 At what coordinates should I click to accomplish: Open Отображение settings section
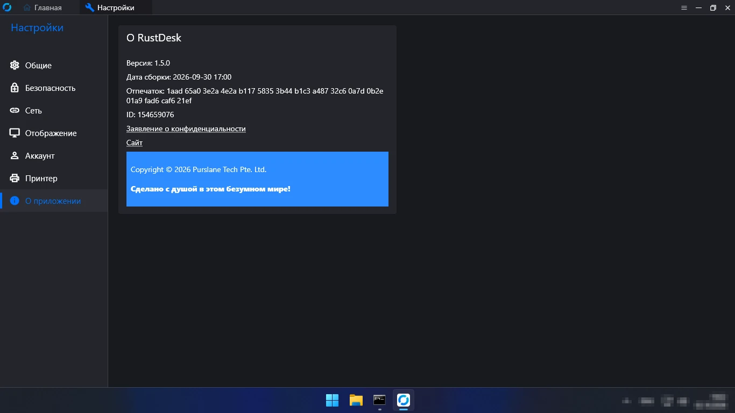pyautogui.click(x=54, y=133)
